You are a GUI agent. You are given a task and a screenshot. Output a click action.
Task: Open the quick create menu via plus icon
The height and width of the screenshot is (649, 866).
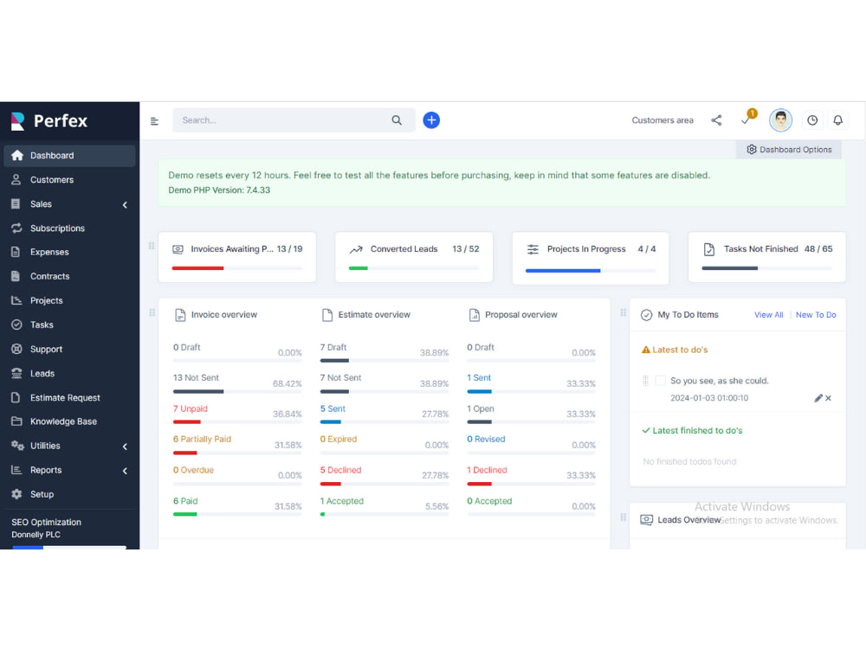[431, 120]
